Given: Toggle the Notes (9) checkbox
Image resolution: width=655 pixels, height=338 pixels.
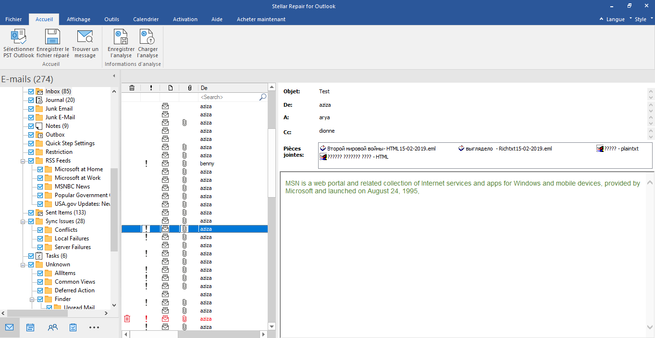Looking at the screenshot, I should point(31,126).
